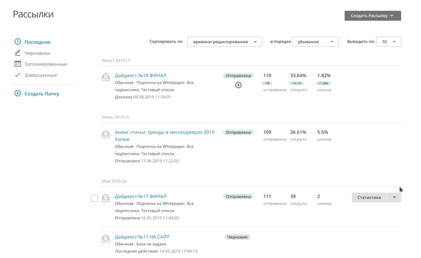The height and width of the screenshot is (258, 421).
Task: Click the pencil icon for Черновики
Action: [17, 53]
